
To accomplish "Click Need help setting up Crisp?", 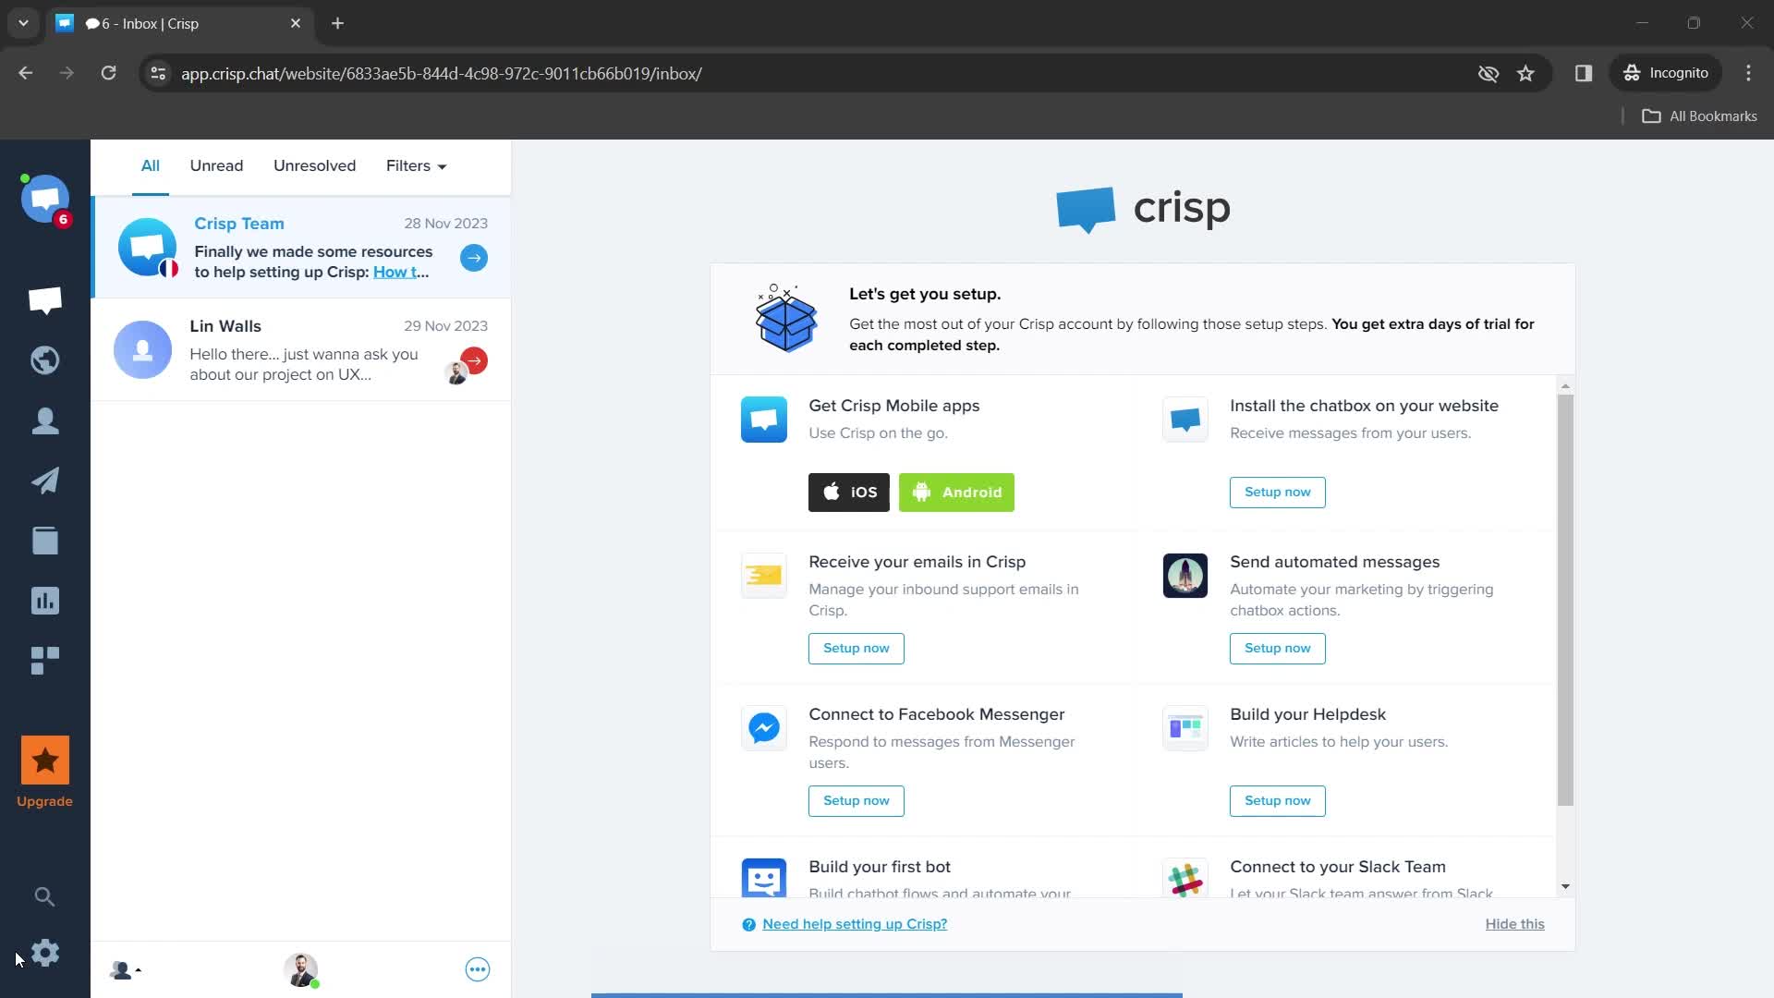I will [854, 924].
